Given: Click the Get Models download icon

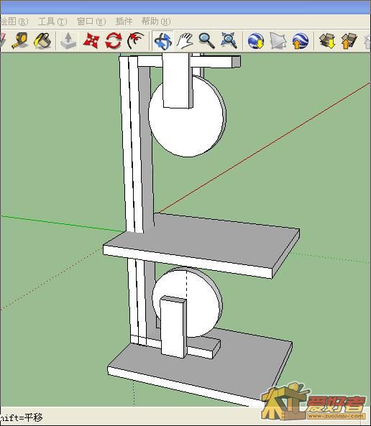Looking at the screenshot, I should 327,41.
